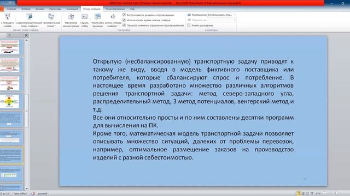Open Rehearse Timings tool
The width and height of the screenshot is (350, 196).
point(97,20)
